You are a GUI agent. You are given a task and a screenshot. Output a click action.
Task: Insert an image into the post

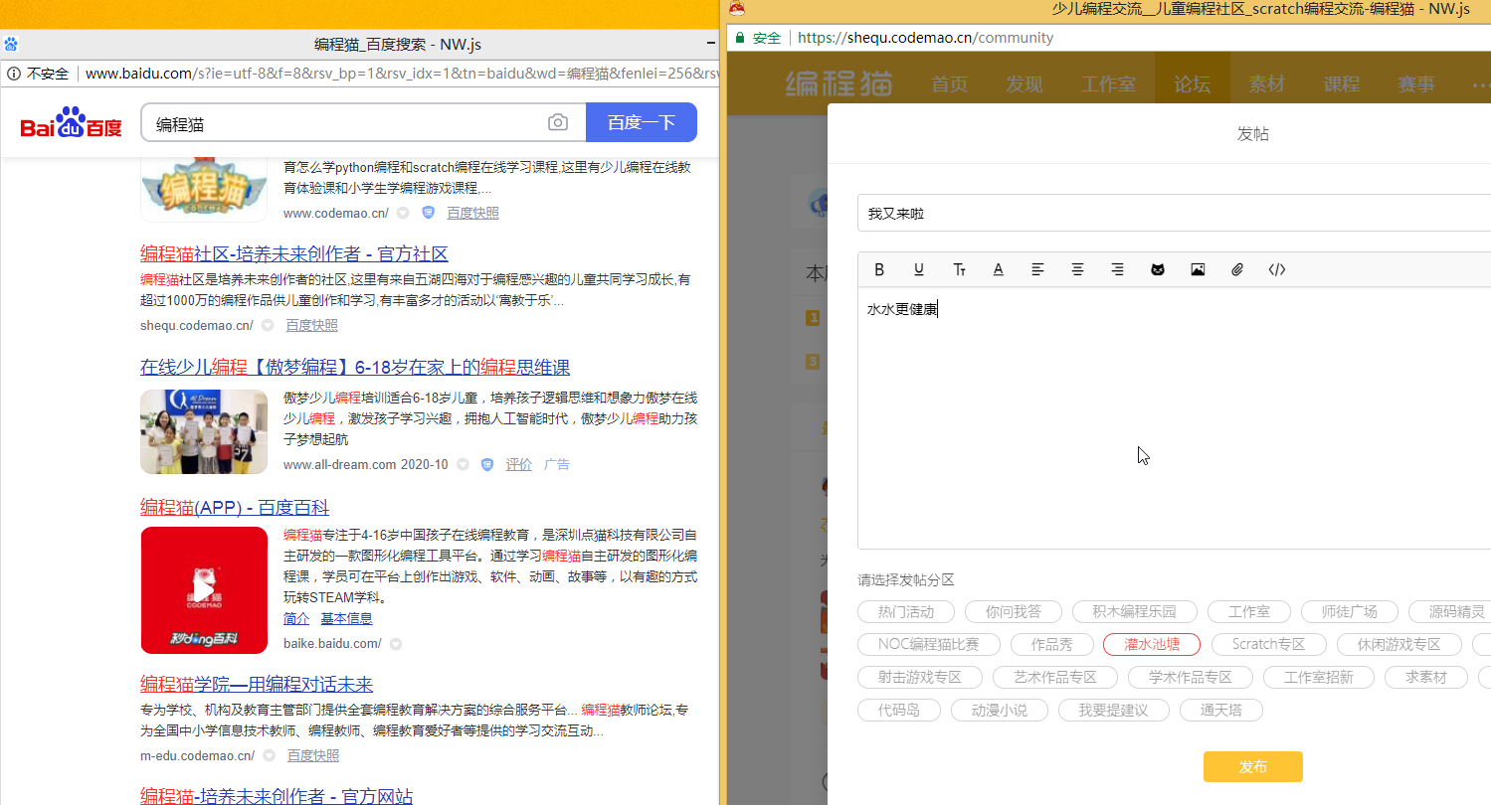1198,269
